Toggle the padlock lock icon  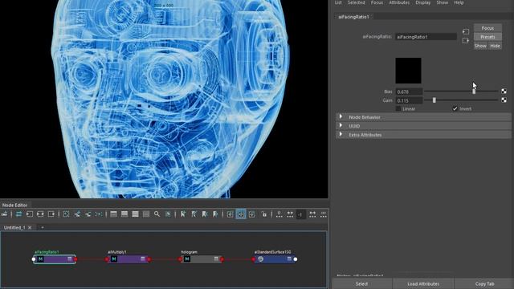pyautogui.click(x=264, y=214)
